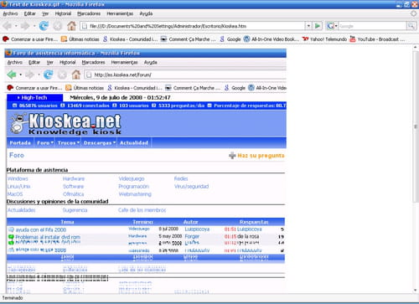This screenshot has width=419, height=304.
Task: Click the 'Terminado' status bar text
Action: click(13, 298)
